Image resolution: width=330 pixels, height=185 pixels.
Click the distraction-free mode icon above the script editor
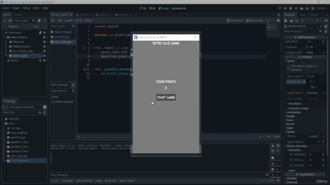point(278,15)
